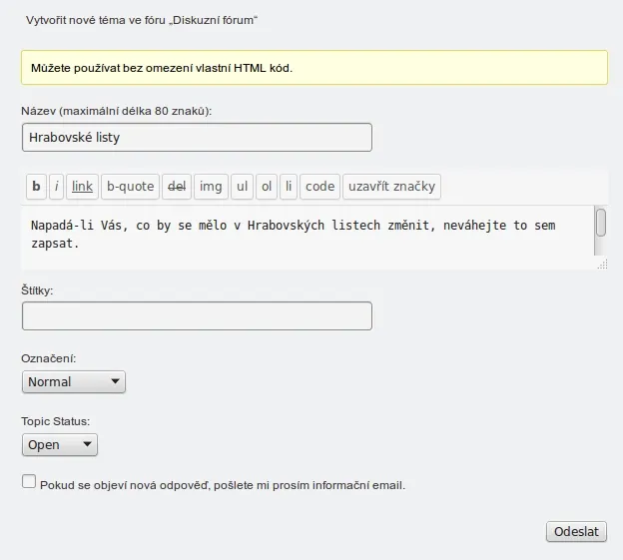This screenshot has height=560, width=623.
Task: Insert a blockquote with b-quote button
Action: click(x=131, y=187)
